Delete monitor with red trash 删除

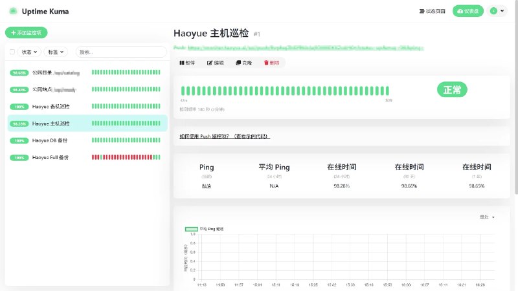pos(271,63)
